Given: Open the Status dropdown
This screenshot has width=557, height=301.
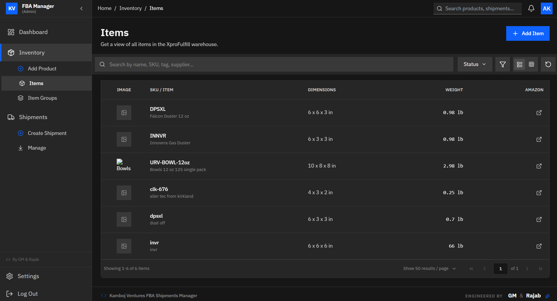Looking at the screenshot, I should (x=475, y=64).
